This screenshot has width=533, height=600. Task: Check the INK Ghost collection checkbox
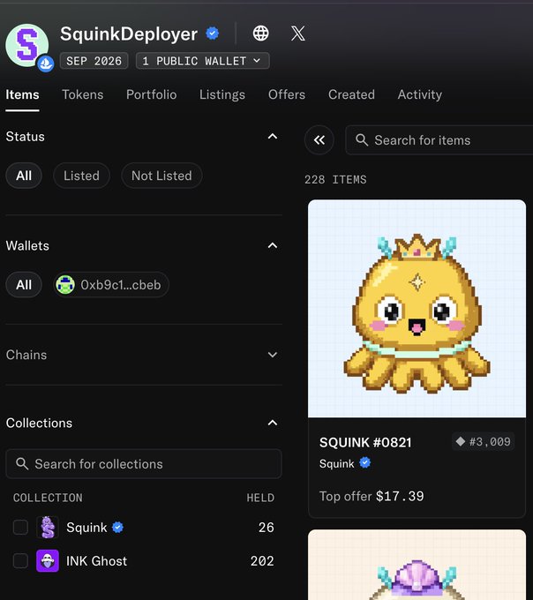[20, 561]
